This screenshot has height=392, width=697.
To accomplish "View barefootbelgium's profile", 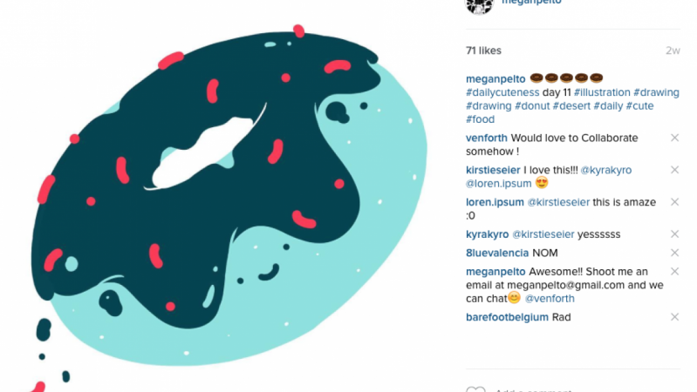I will tap(507, 317).
